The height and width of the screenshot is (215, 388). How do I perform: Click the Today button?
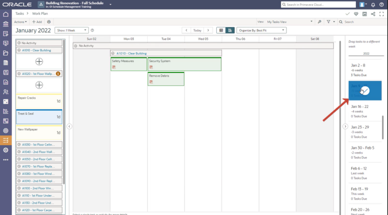[x=197, y=30]
